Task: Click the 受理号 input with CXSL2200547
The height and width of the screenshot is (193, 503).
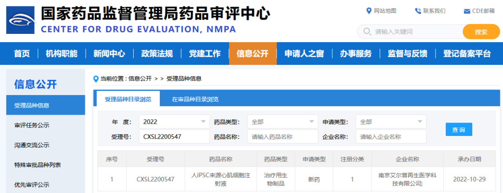Action: pyautogui.click(x=175, y=136)
